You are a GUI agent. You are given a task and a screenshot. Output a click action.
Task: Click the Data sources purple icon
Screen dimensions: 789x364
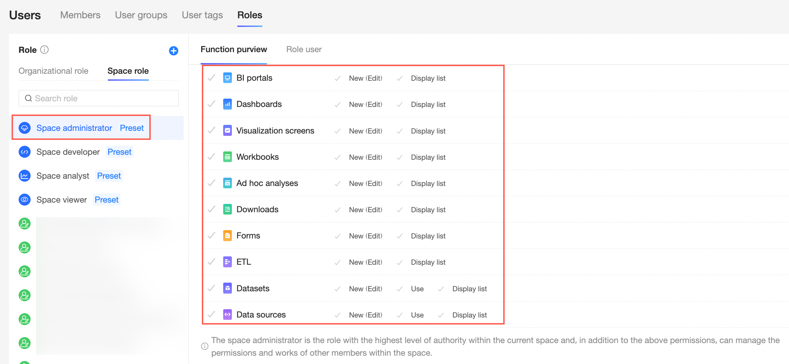click(x=228, y=315)
